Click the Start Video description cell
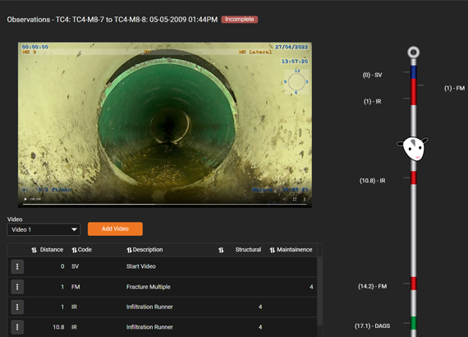 click(141, 266)
